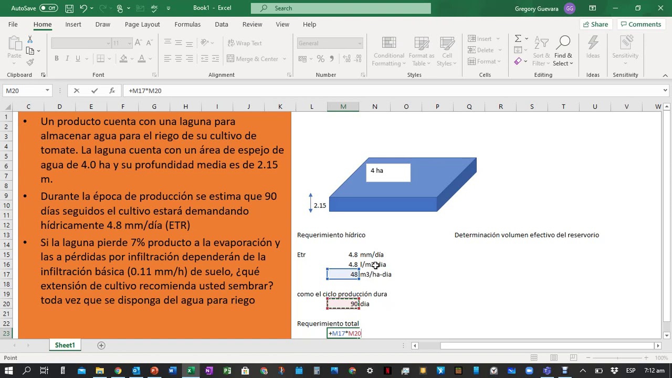Screen dimensions: 672x378
Task: Open the Comments button
Action: pyautogui.click(x=640, y=24)
